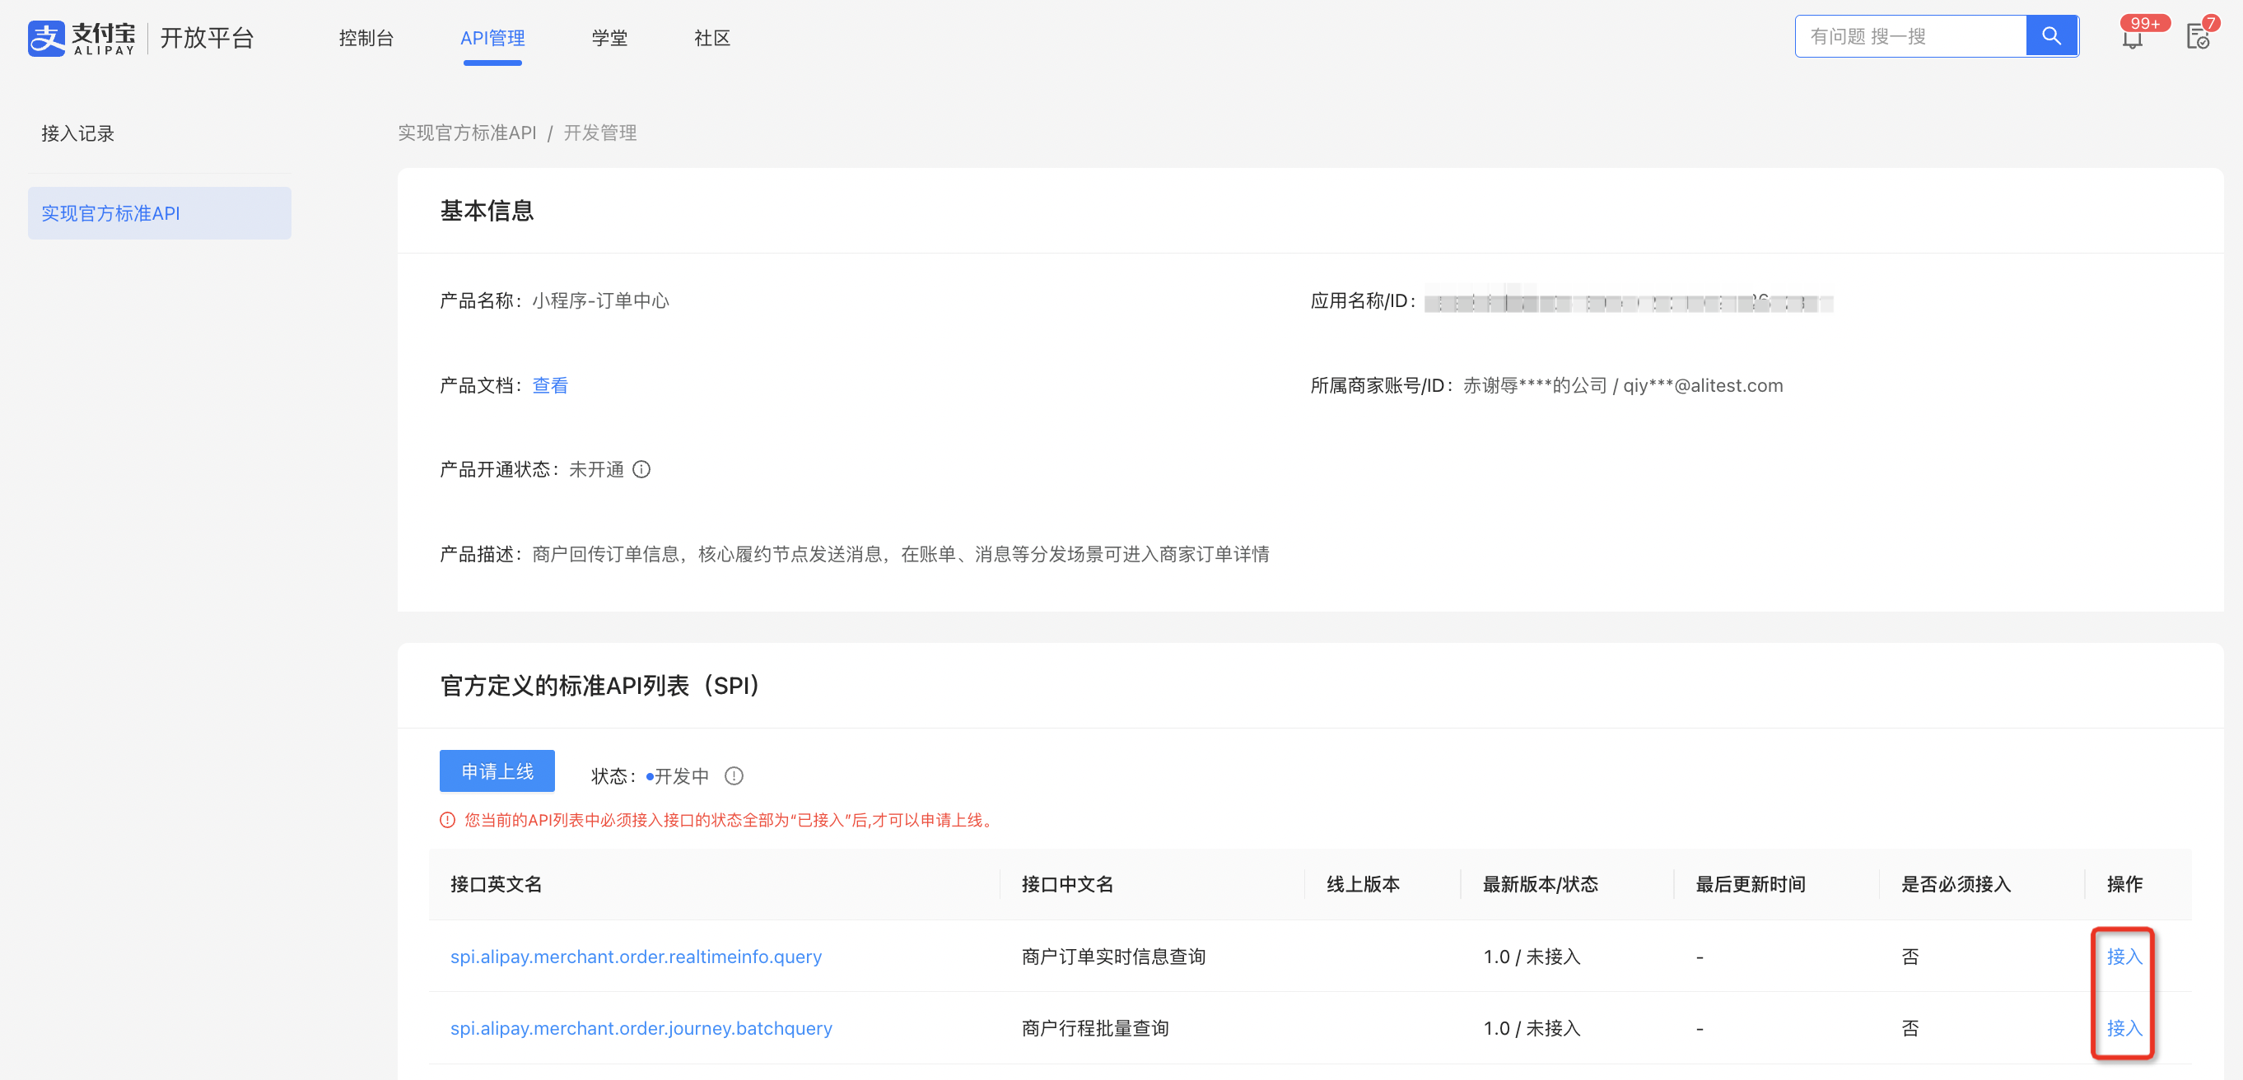Click the blue search magnifier button
This screenshot has height=1080, width=2243.
[x=2051, y=36]
